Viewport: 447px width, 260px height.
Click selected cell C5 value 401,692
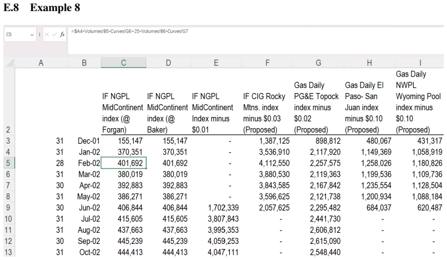coord(124,163)
